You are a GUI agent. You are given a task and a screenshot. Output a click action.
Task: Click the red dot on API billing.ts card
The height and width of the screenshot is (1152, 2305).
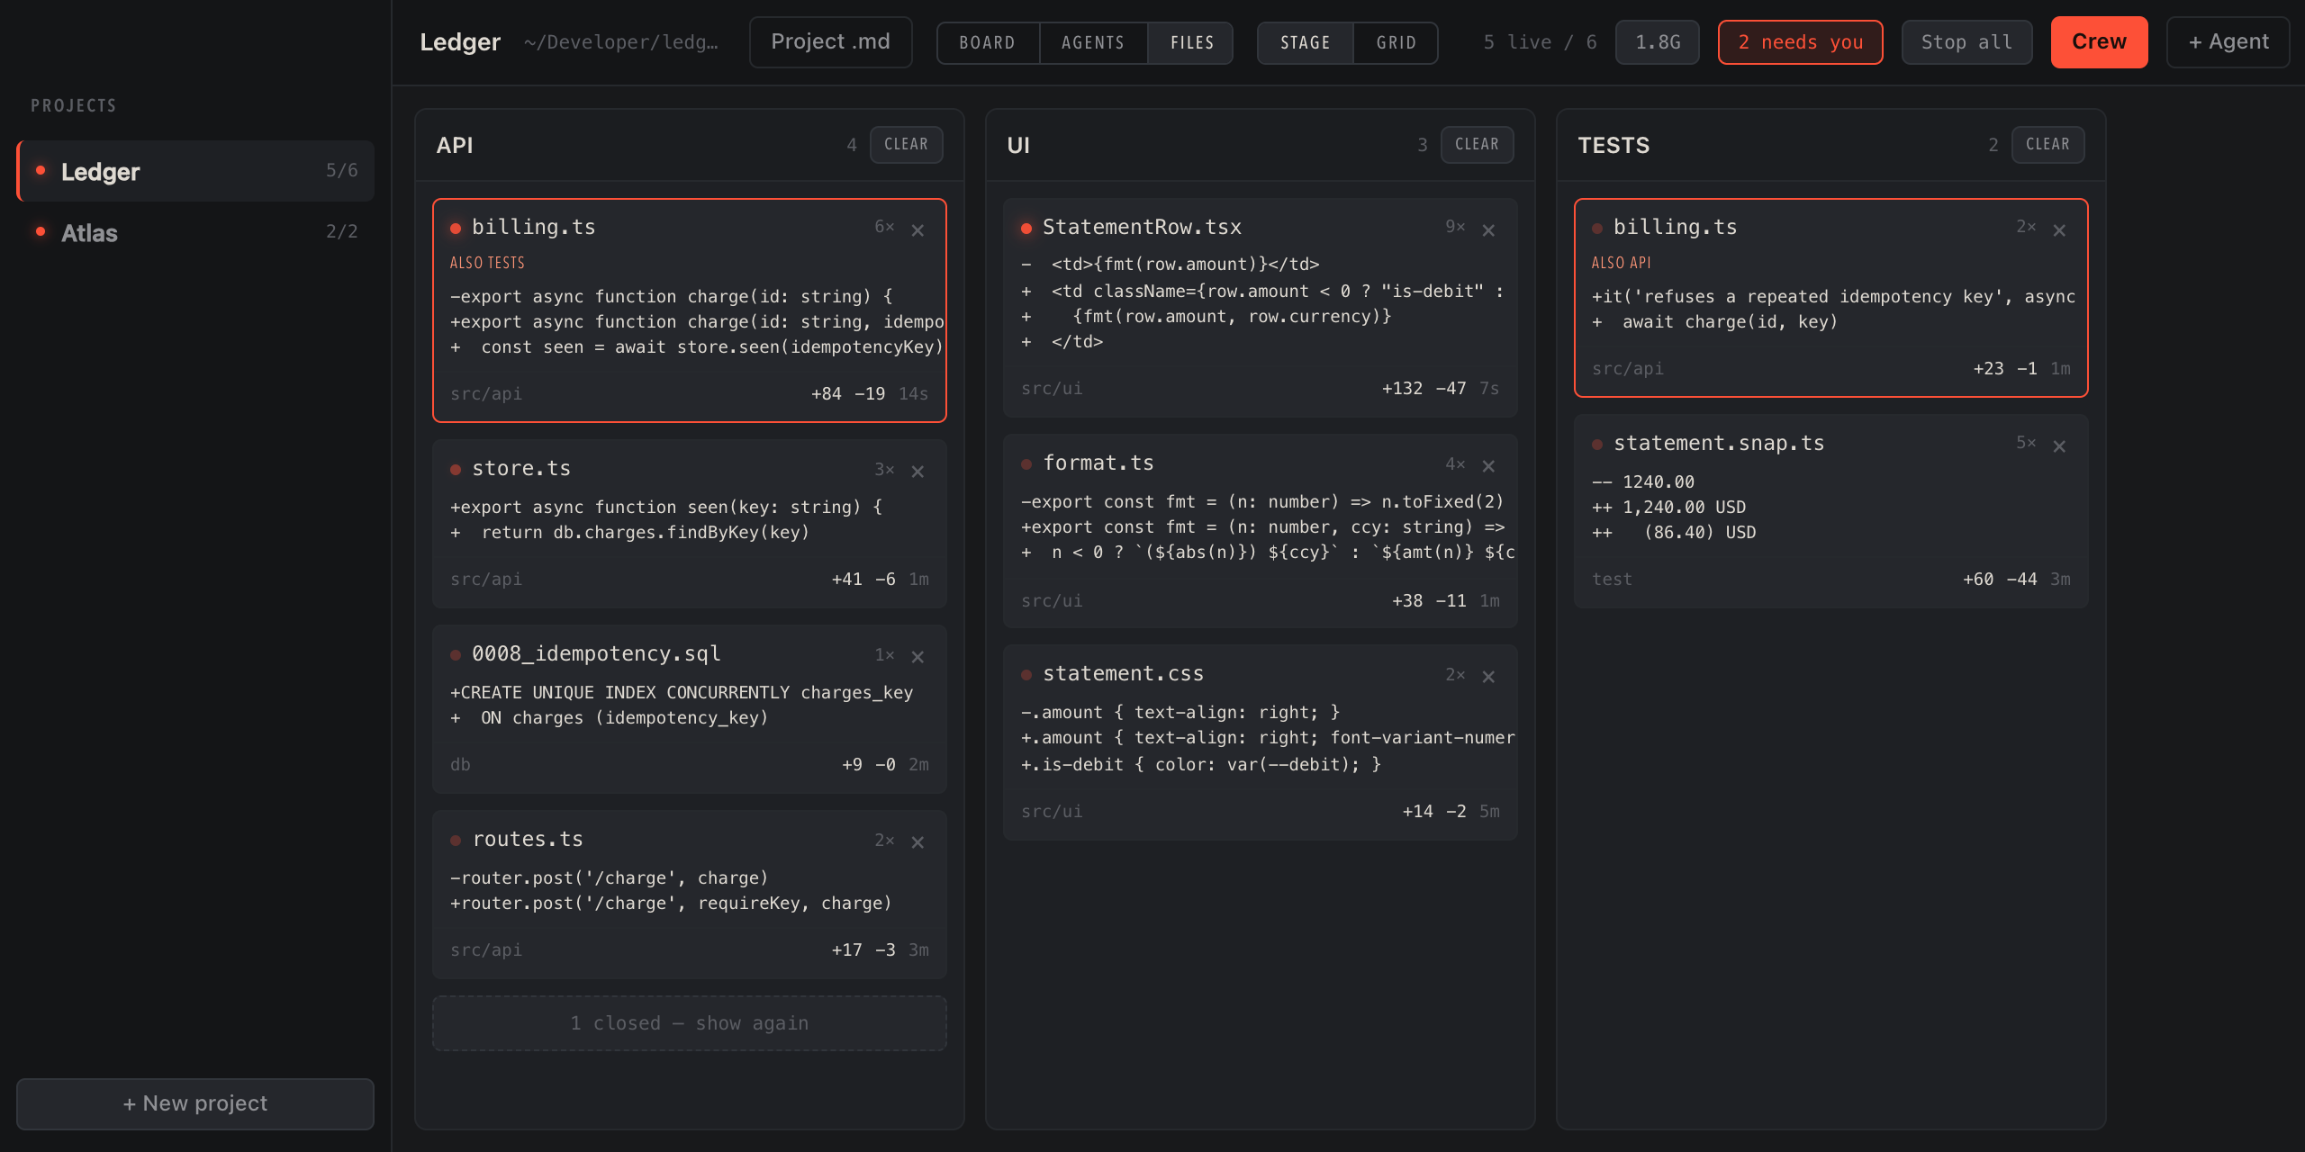coord(456,229)
